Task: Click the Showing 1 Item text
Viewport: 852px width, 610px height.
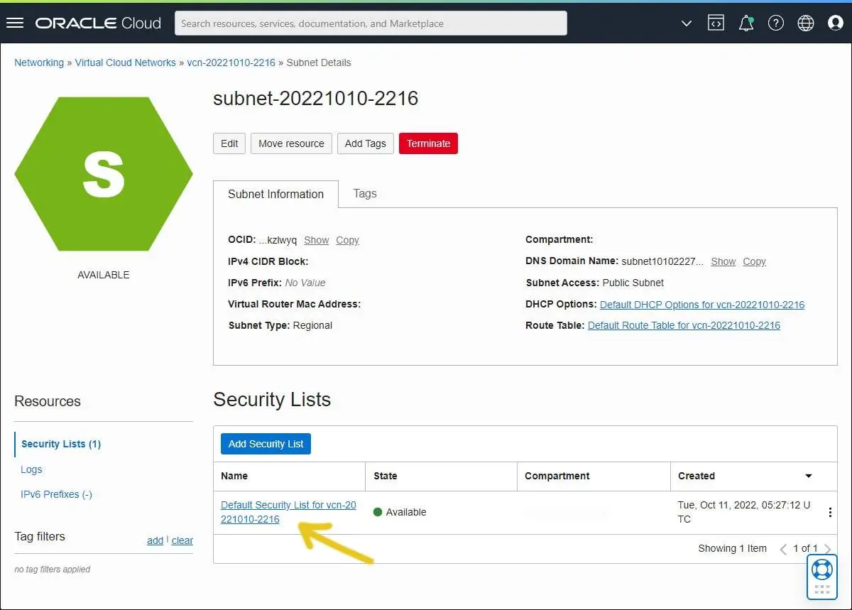Action: point(732,548)
